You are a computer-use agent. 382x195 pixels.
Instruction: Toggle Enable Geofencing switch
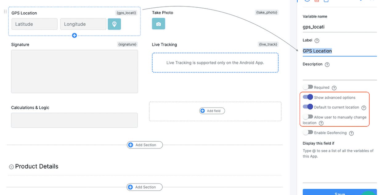[308, 132]
